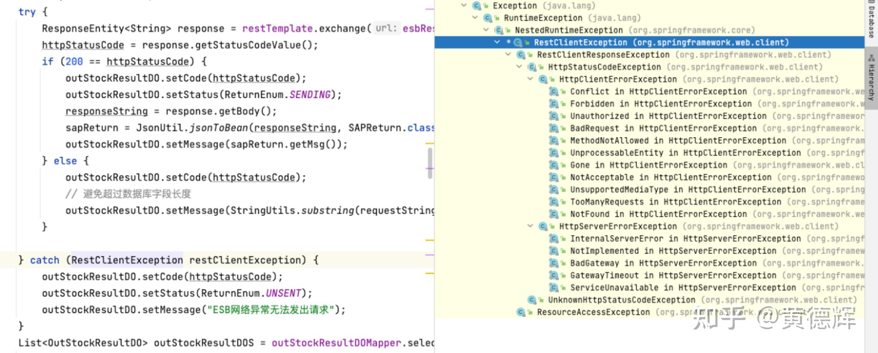This screenshot has width=878, height=353.
Task: Click the RestClientException catch parameter in code
Action: click(127, 260)
